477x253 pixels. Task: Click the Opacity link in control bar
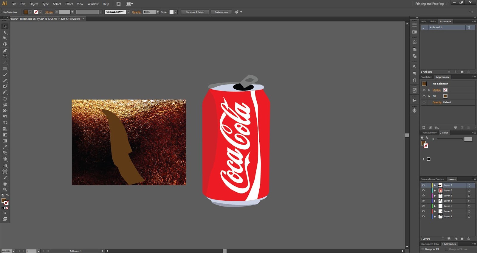pos(137,12)
